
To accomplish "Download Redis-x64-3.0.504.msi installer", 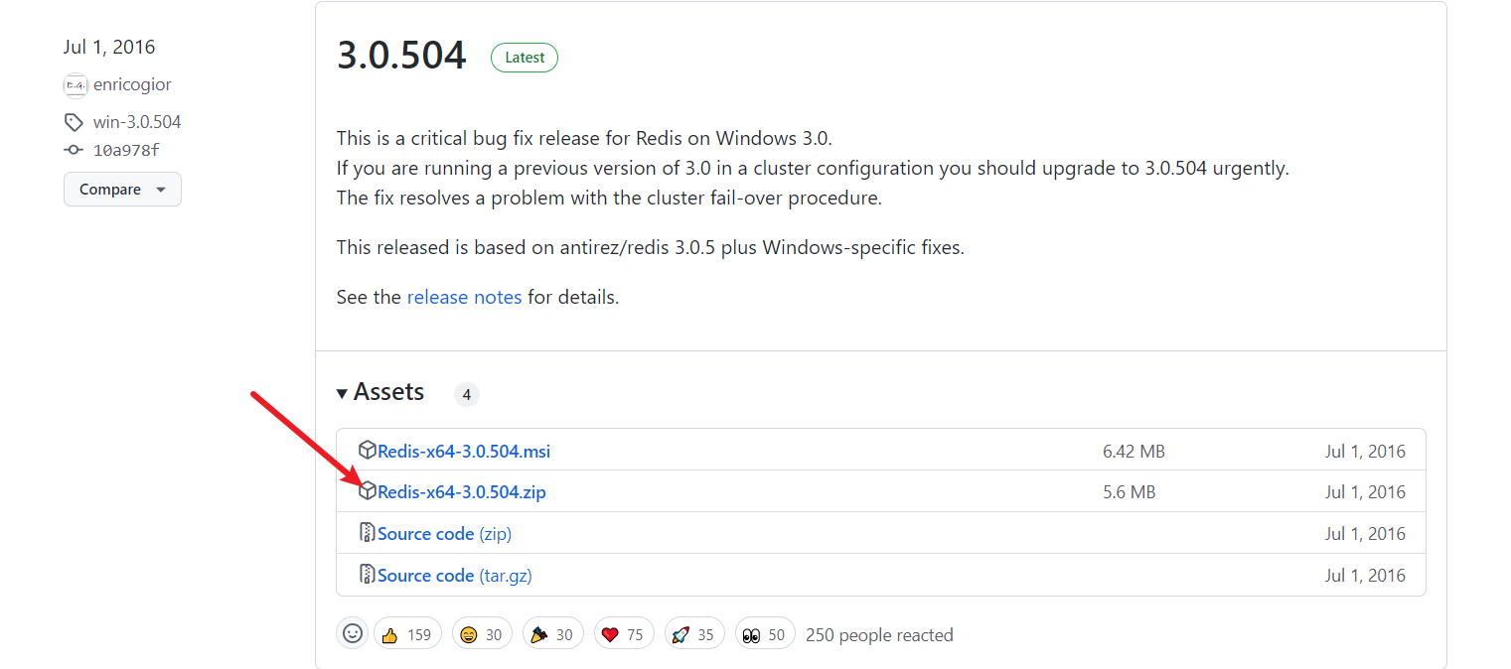I will coord(464,452).
